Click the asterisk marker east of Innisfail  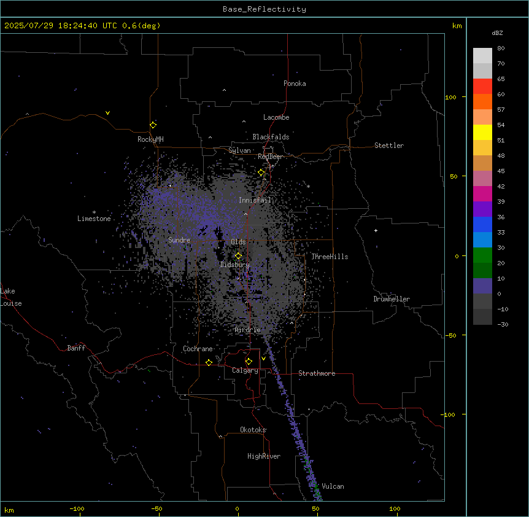(x=308, y=186)
